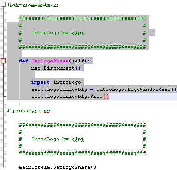Click 'IntroLogo by Alpi' in the unselected lower block

[58, 139]
